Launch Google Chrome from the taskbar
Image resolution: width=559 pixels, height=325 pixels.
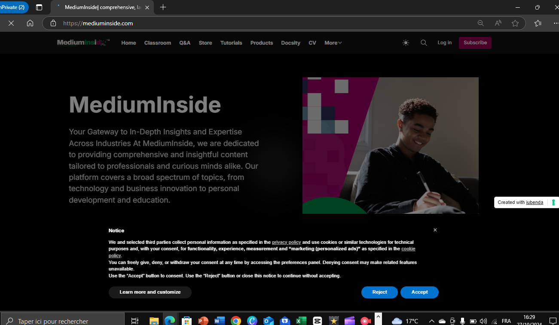click(x=235, y=321)
